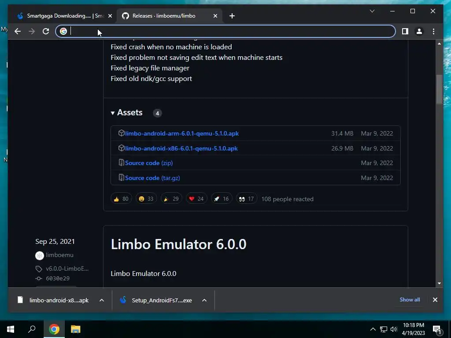
Task: Toggle the rocket reaction 16
Action: (x=221, y=198)
